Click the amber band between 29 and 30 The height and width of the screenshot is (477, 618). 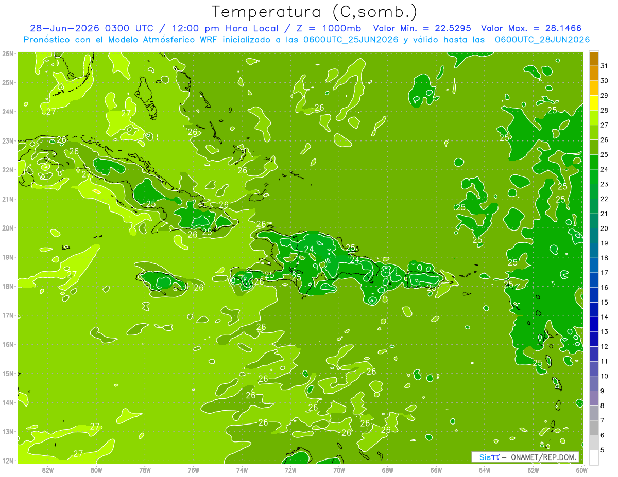[x=594, y=88]
